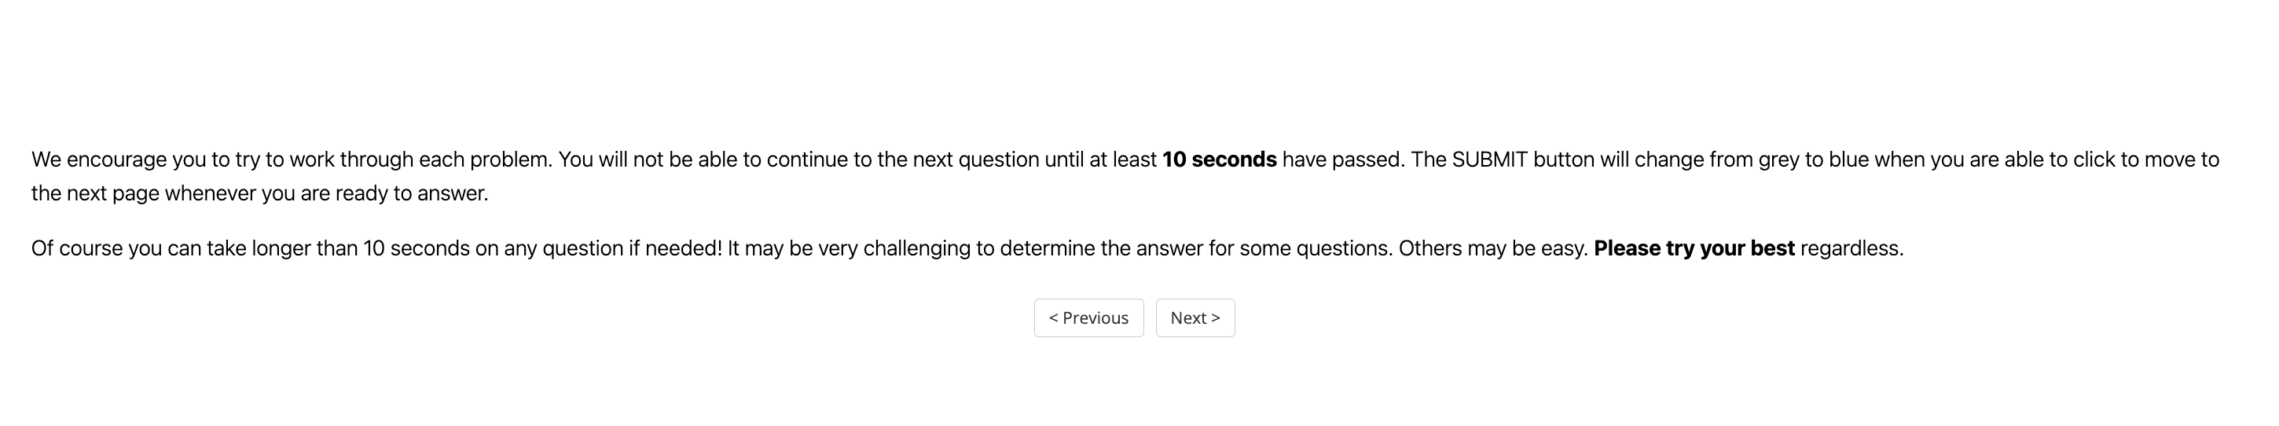The height and width of the screenshot is (426, 2279).
Task: Click the word "SUBMIT" in the instructions
Action: click(1489, 160)
